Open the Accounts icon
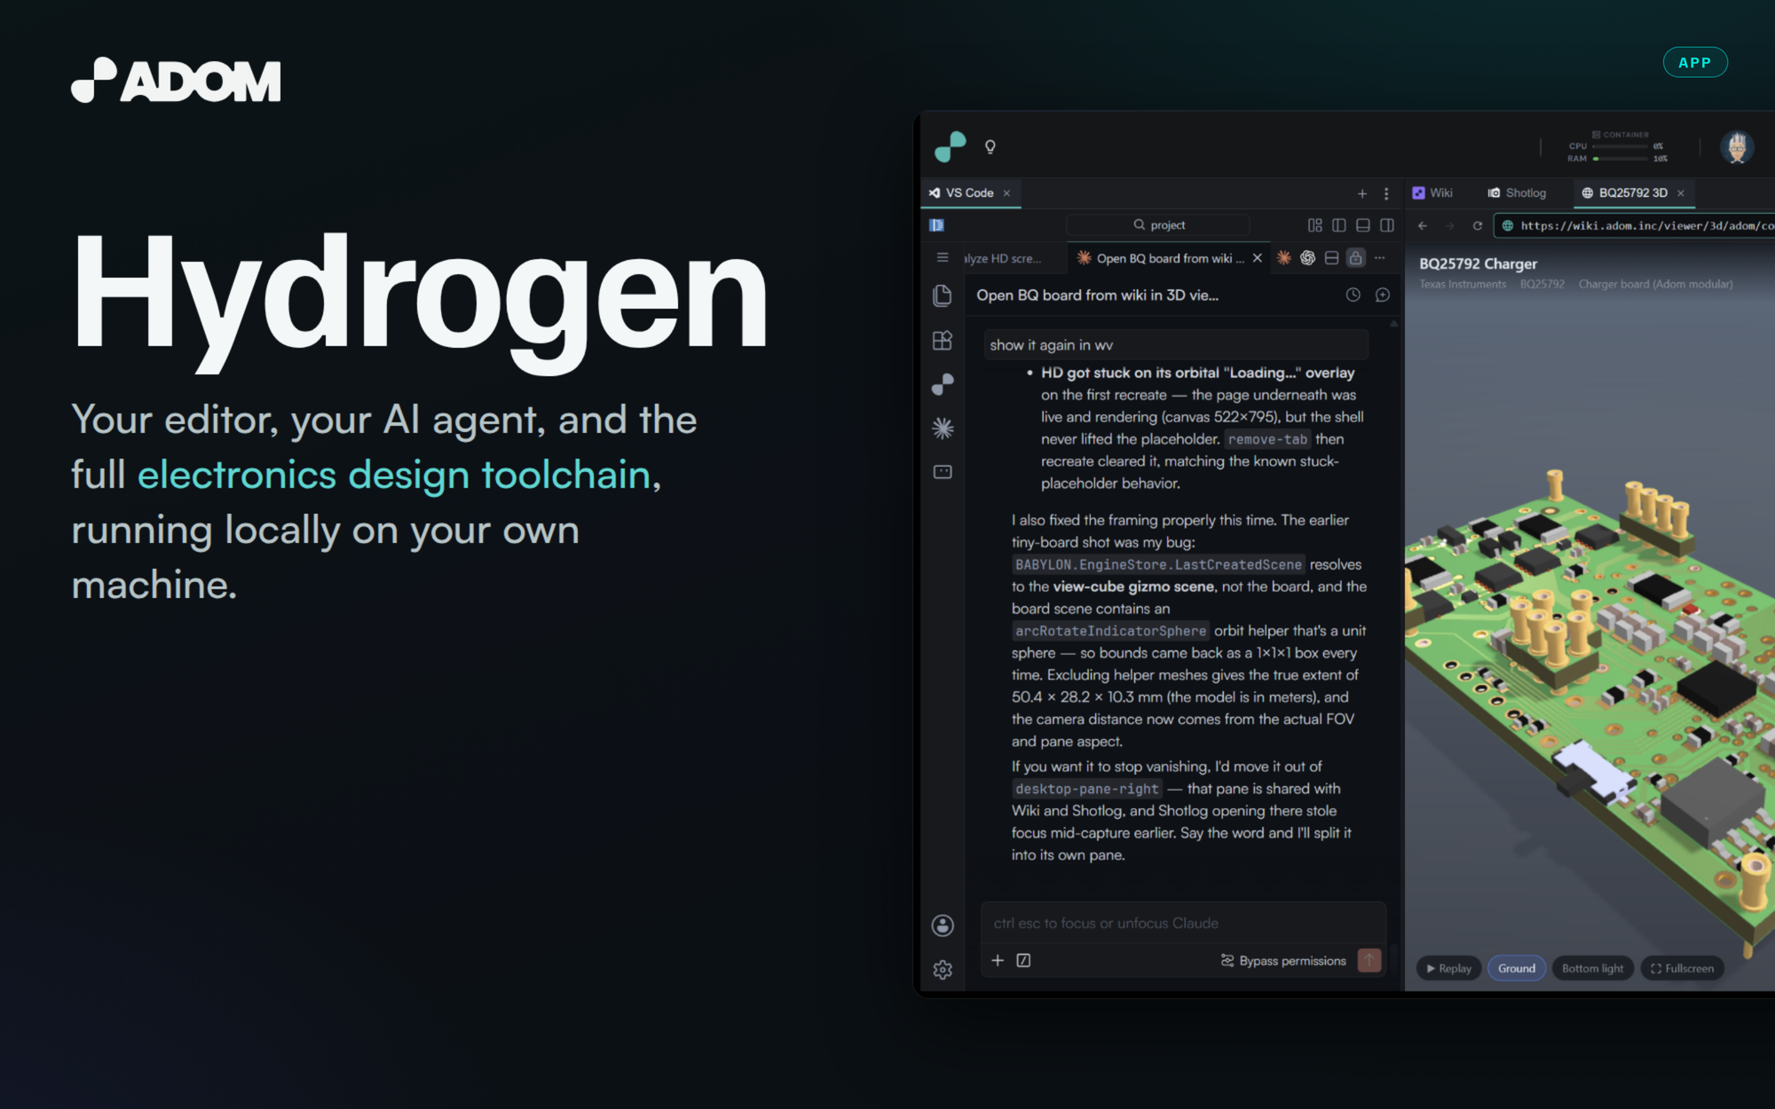1775x1109 pixels. [943, 925]
